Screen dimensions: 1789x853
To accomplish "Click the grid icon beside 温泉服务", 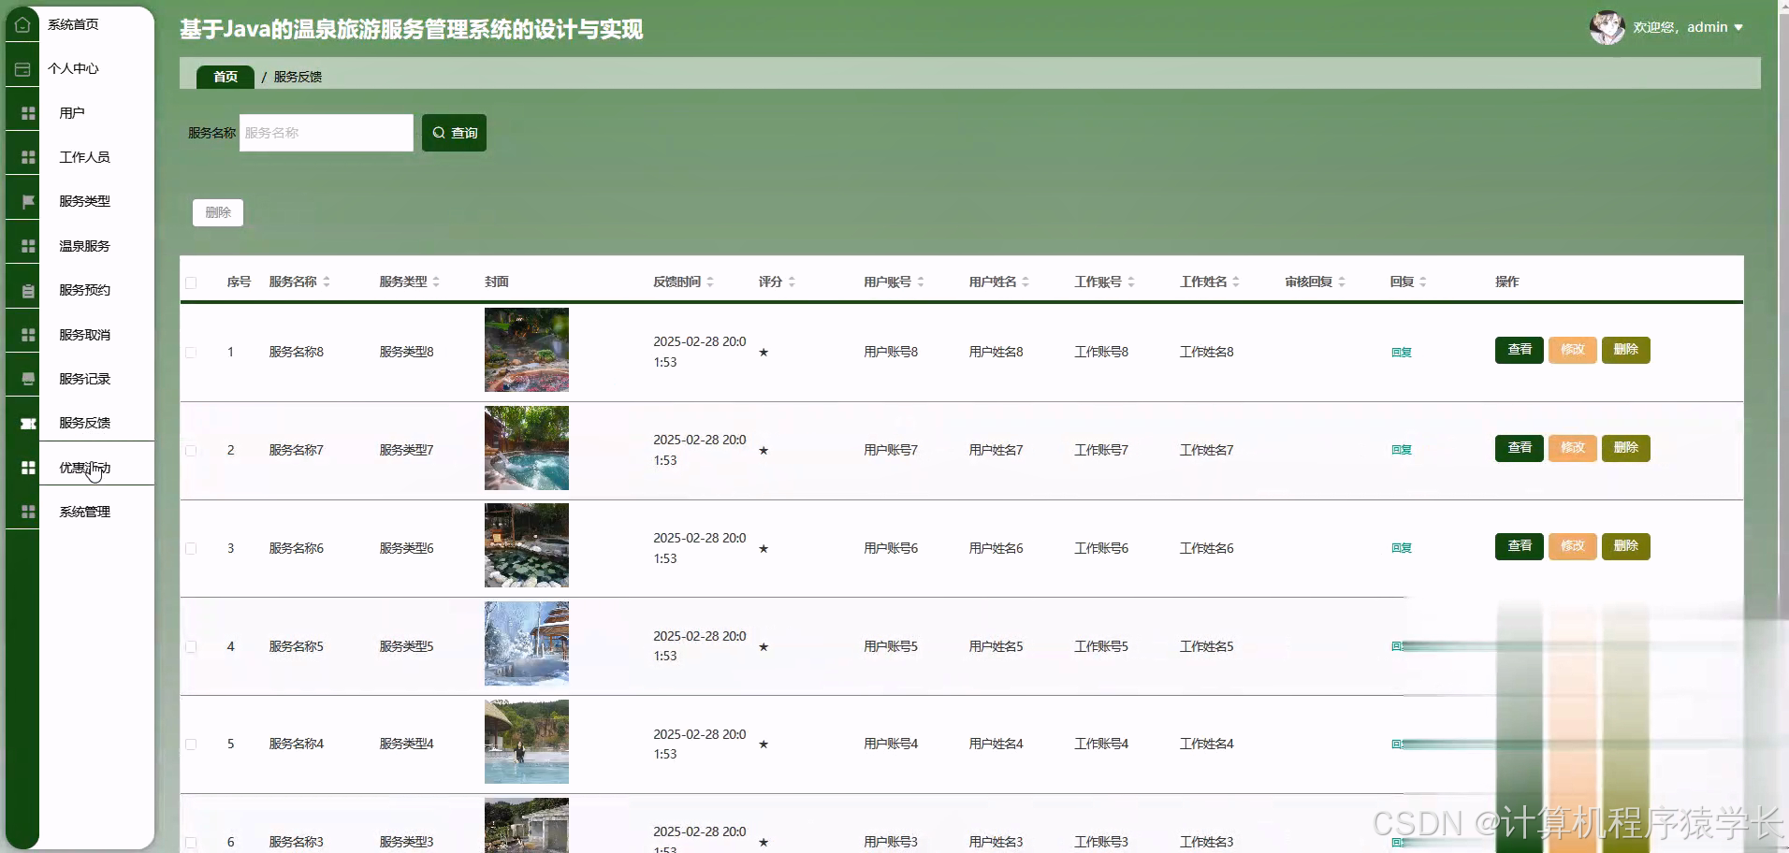I will pyautogui.click(x=28, y=246).
